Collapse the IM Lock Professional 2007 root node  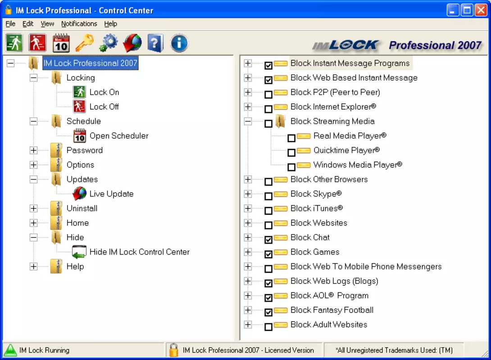(10, 63)
